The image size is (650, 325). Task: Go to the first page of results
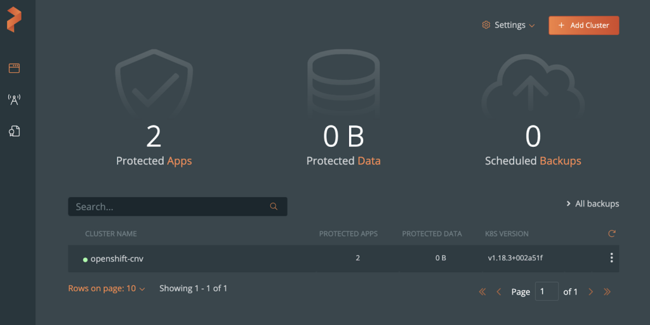tap(482, 292)
